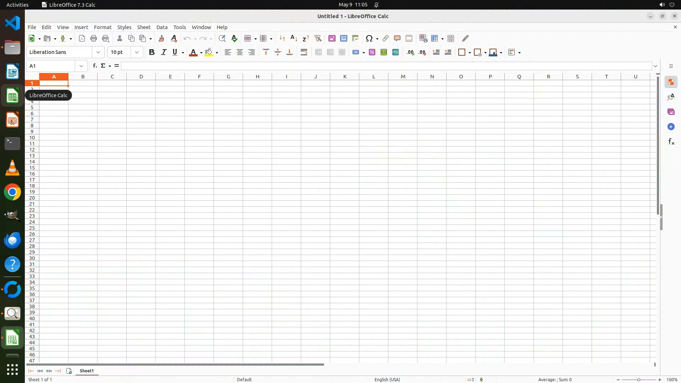
Task: Click the Format as Percent icon
Action: click(372, 52)
